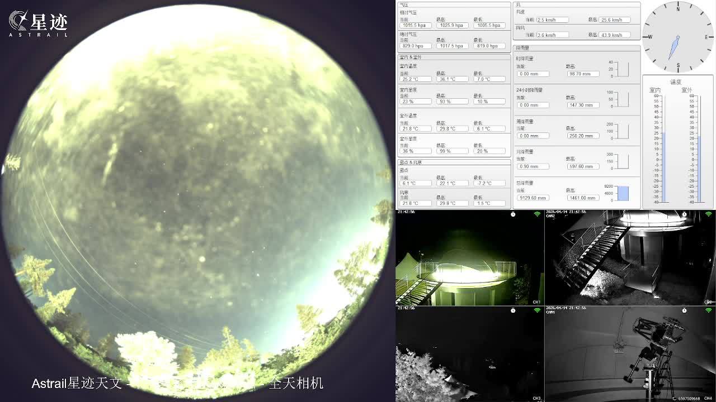Click the timer icon on the CH3 feed
The image size is (716, 402).
pos(514,310)
